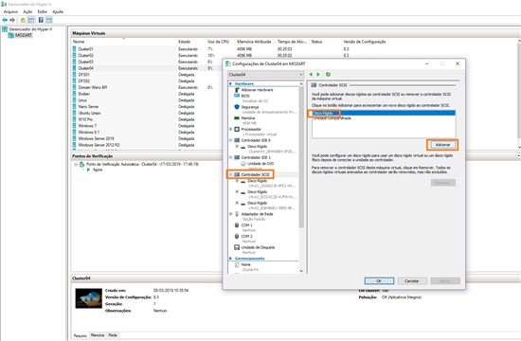This screenshot has height=341, width=521.
Task: Click the blue Help icon in toolbar
Action: pyautogui.click(x=41, y=20)
